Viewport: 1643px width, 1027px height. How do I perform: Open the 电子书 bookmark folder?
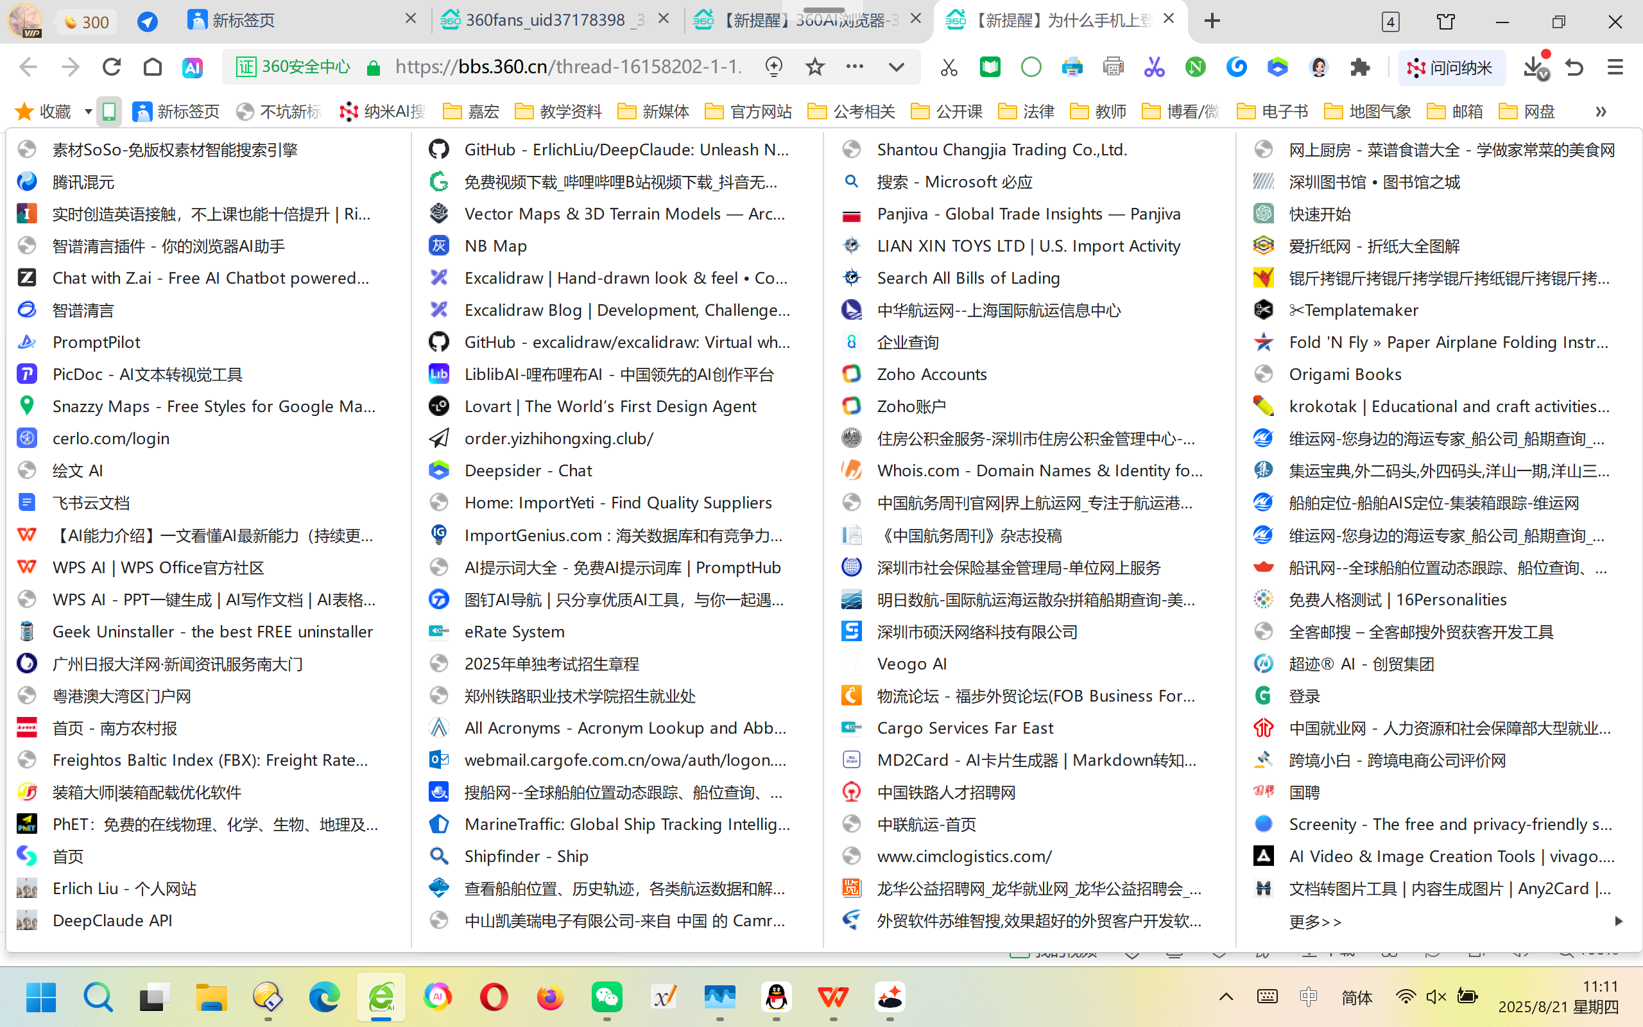coord(1272,112)
